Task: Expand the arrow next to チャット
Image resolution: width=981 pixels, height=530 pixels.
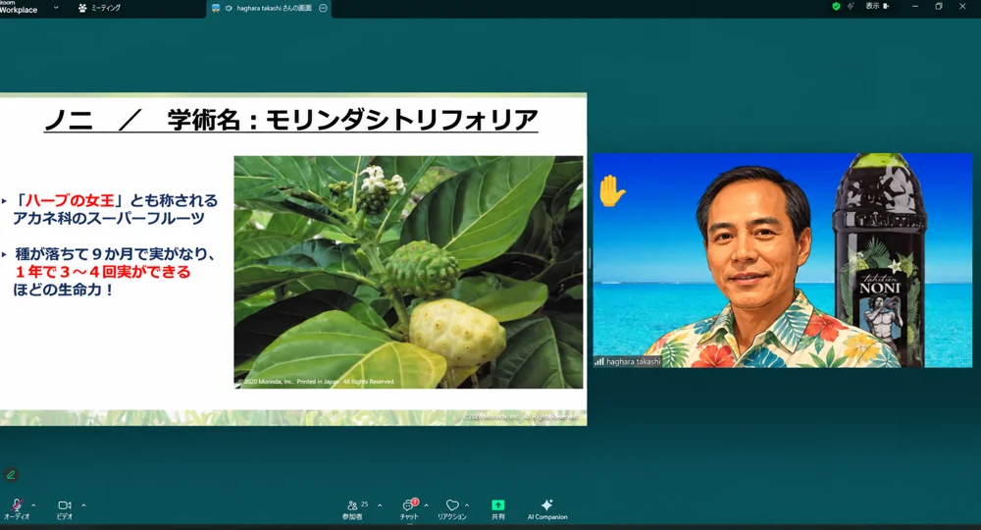Action: 426,504
